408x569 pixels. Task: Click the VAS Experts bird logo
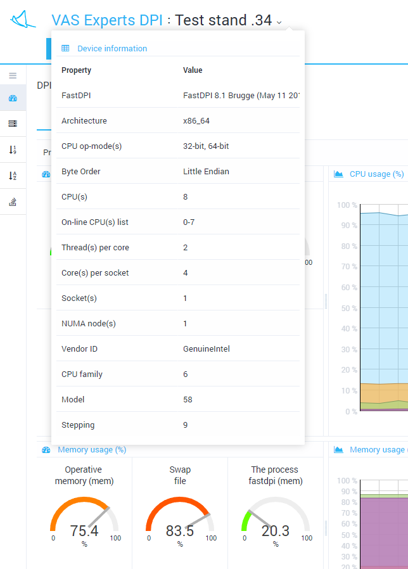tap(23, 20)
